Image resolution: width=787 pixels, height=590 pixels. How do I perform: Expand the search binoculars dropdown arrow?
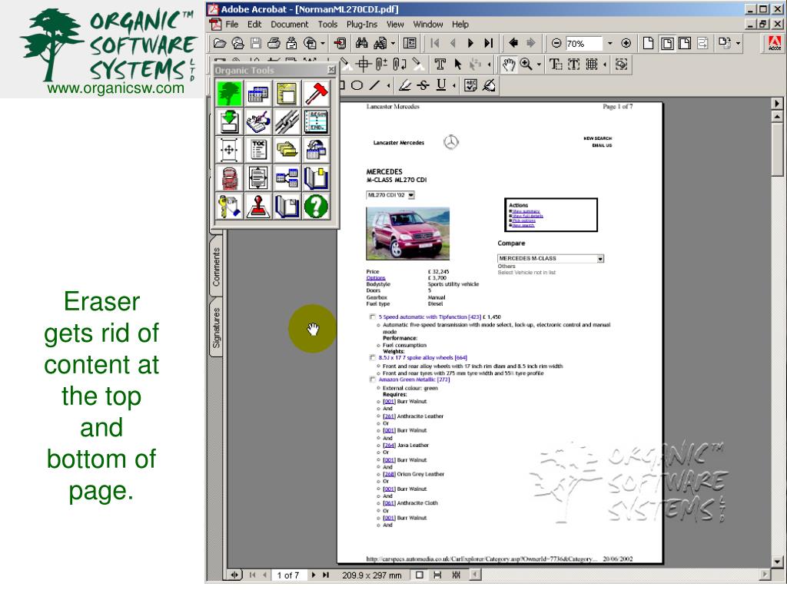pyautogui.click(x=393, y=44)
